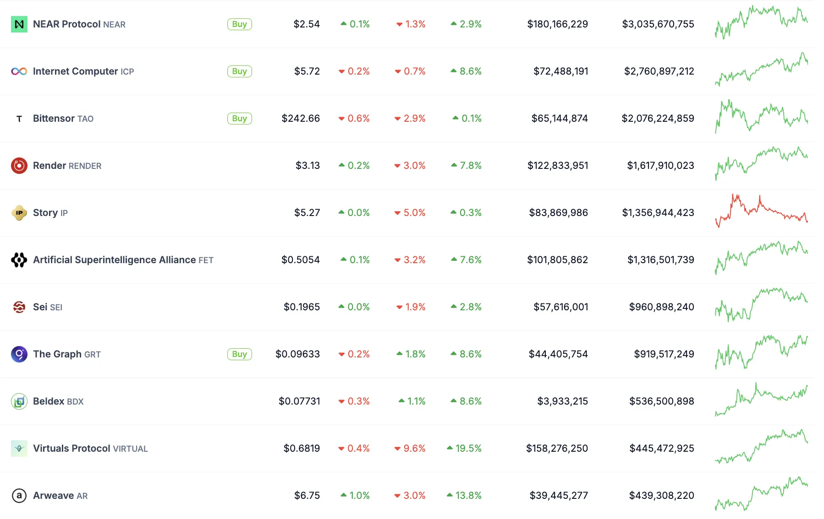Click the Virtuals Protocol logo icon
The image size is (824, 519).
click(x=19, y=449)
